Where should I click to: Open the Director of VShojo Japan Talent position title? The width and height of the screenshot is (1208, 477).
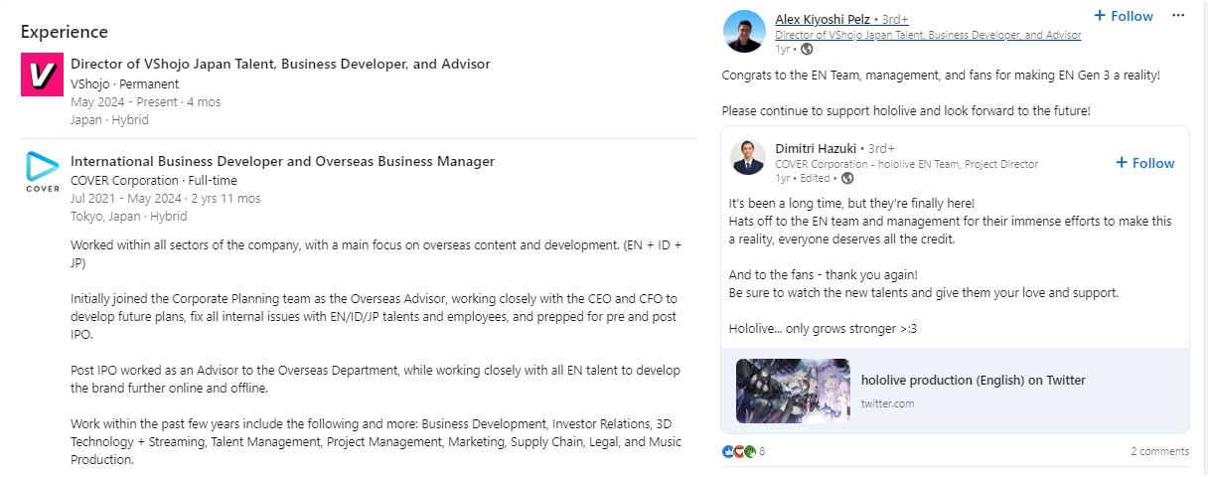(x=280, y=64)
